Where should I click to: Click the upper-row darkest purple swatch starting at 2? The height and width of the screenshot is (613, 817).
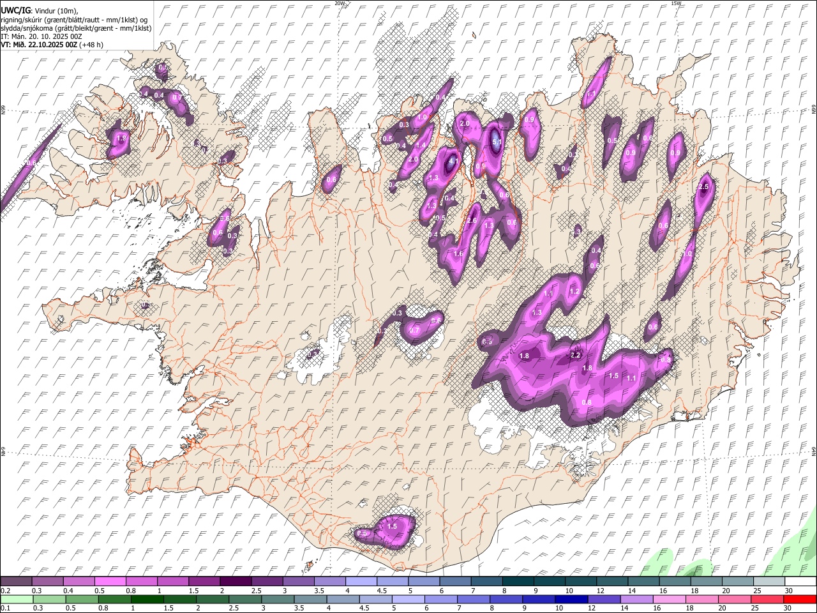coord(236,581)
